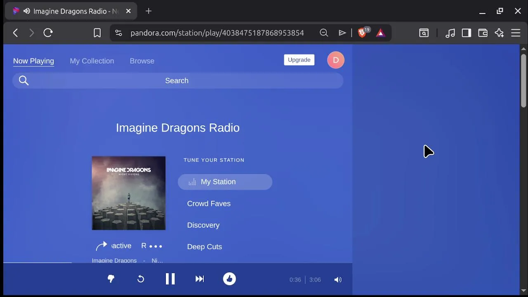
Task: Open a new browser tab
Action: click(149, 11)
